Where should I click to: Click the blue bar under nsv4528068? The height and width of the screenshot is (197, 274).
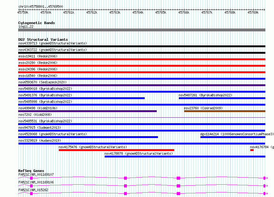click(x=88, y=137)
